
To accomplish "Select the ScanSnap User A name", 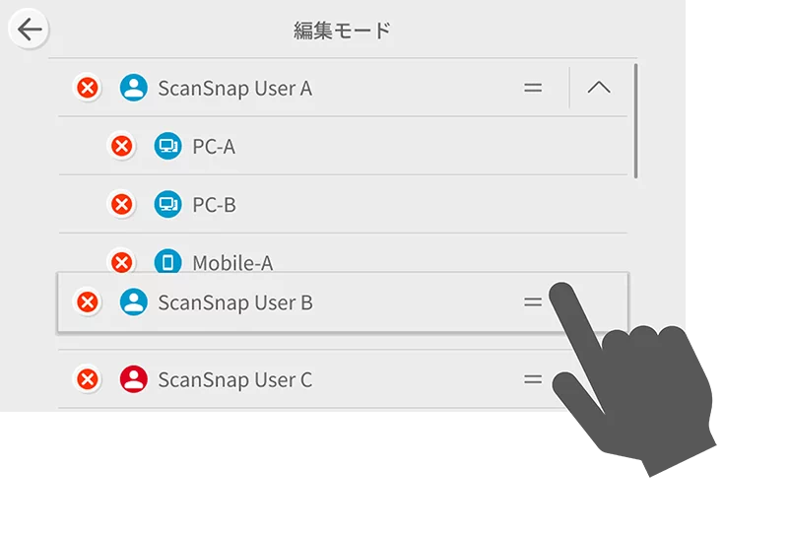I will [x=234, y=89].
